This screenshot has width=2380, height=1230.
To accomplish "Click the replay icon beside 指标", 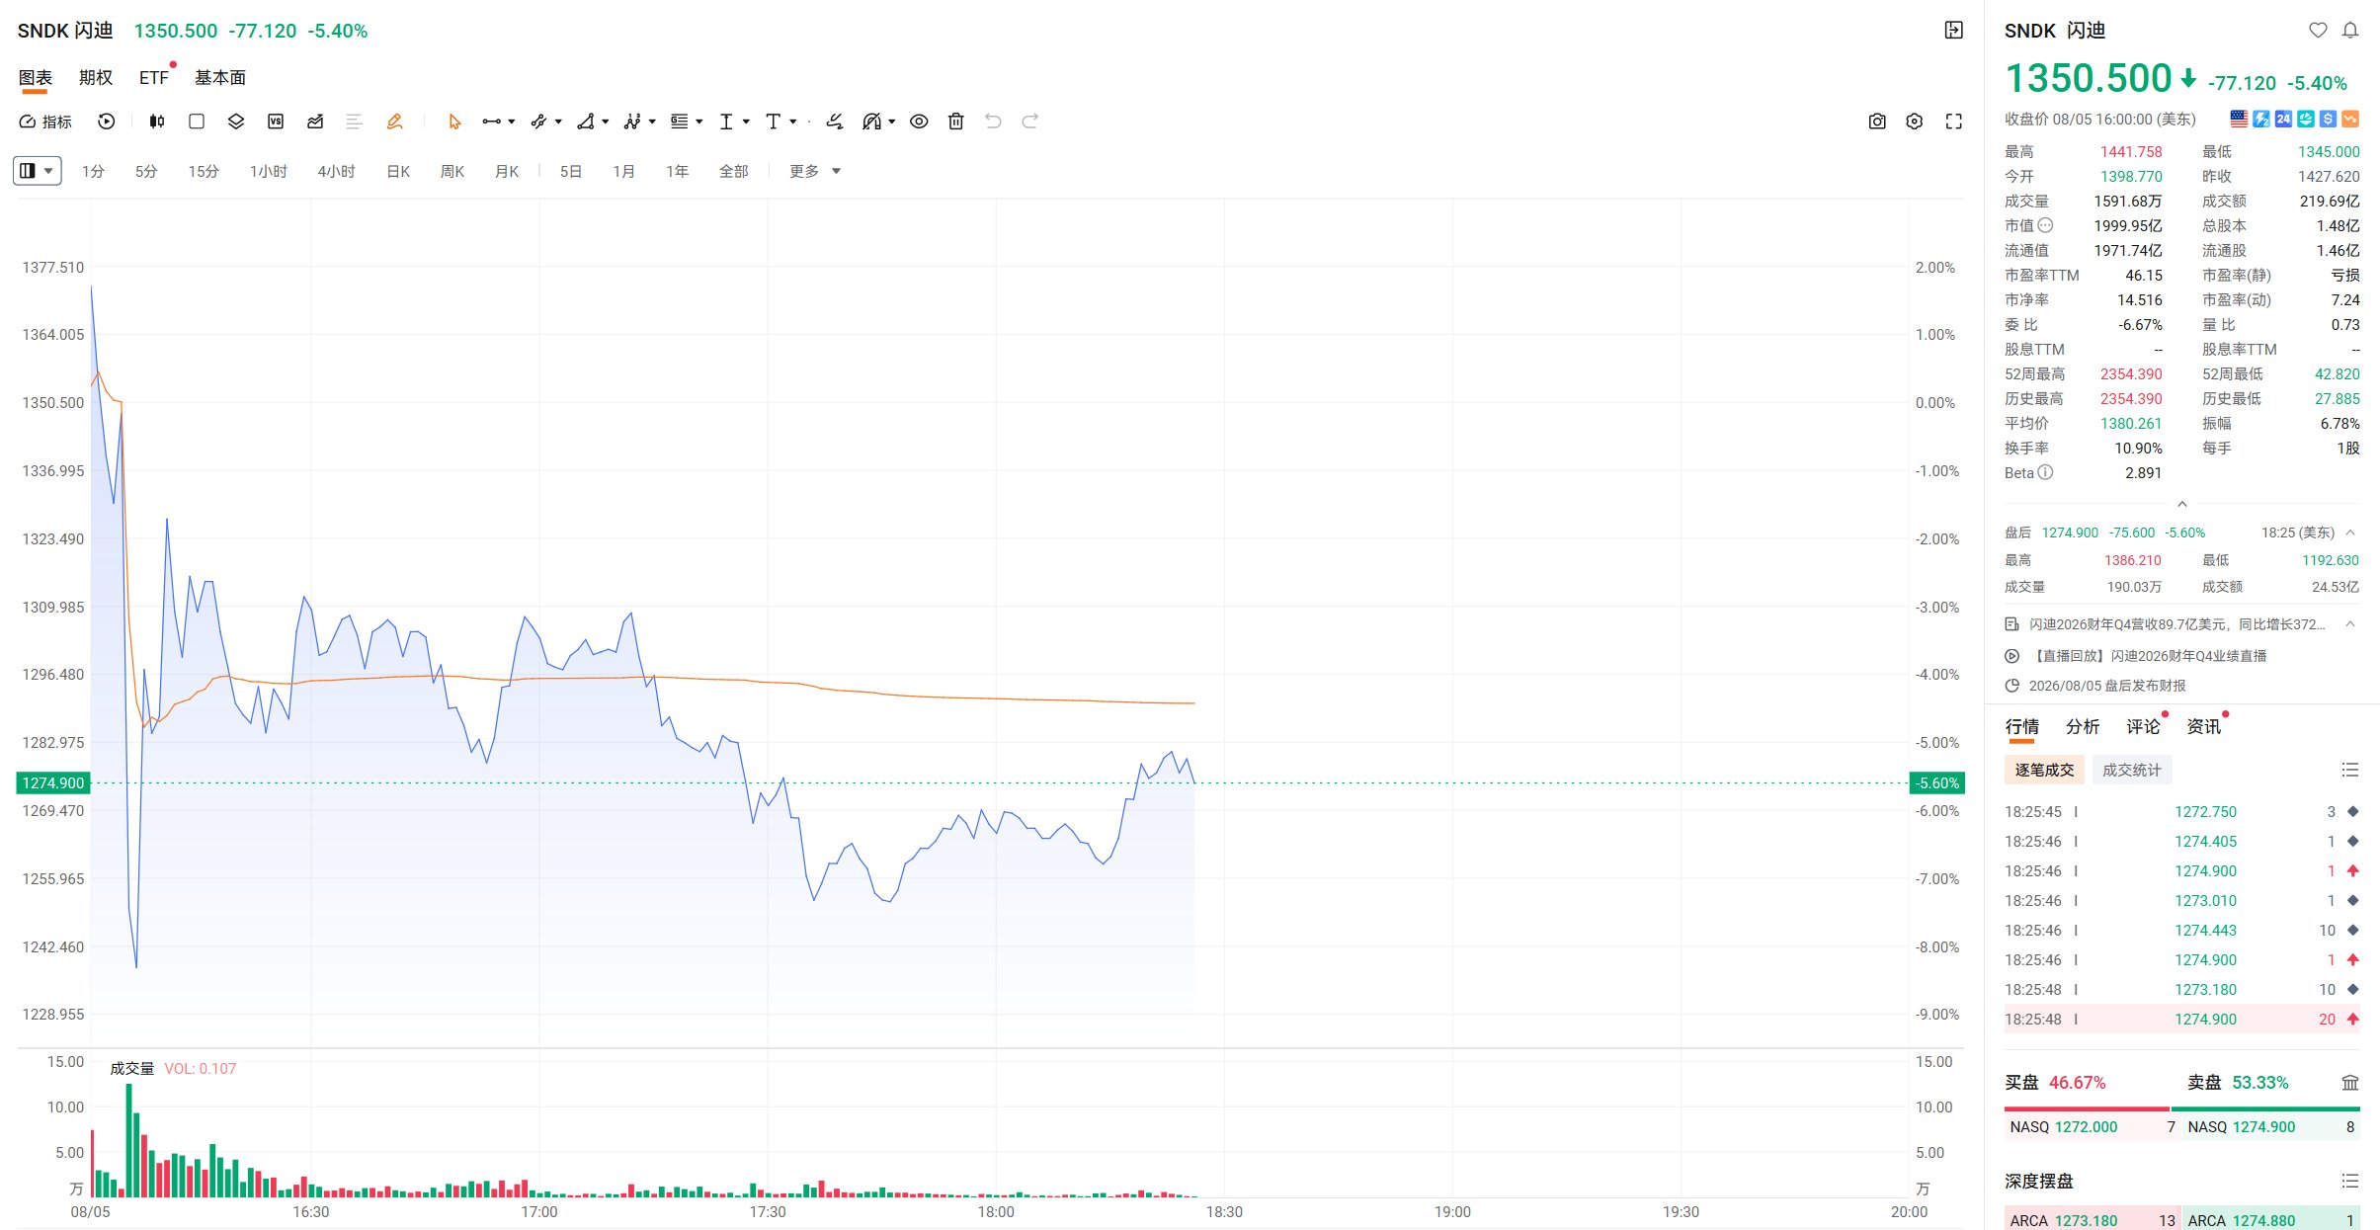I will (x=107, y=122).
